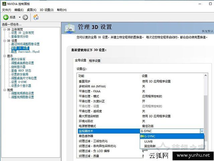Viewport: 214px width, 161px height.
Task: Open the 帮助(H) menu
Action: 62,10
